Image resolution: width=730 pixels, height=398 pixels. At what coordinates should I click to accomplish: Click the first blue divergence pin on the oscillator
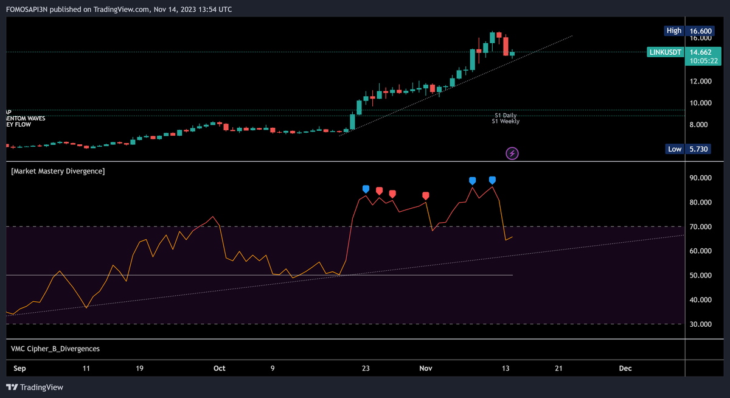coord(365,189)
